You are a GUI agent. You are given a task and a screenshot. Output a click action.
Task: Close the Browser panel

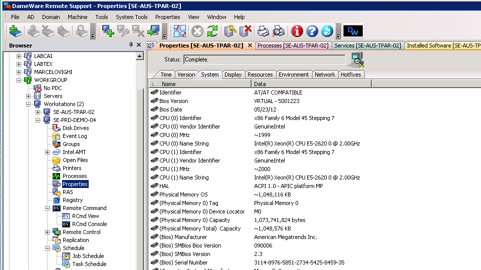point(139,45)
